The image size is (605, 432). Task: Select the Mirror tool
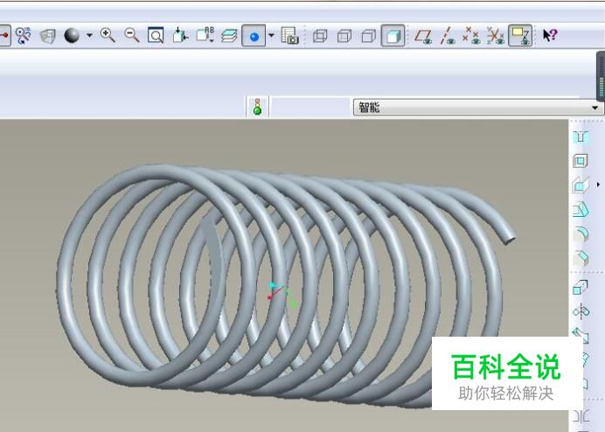(581, 416)
